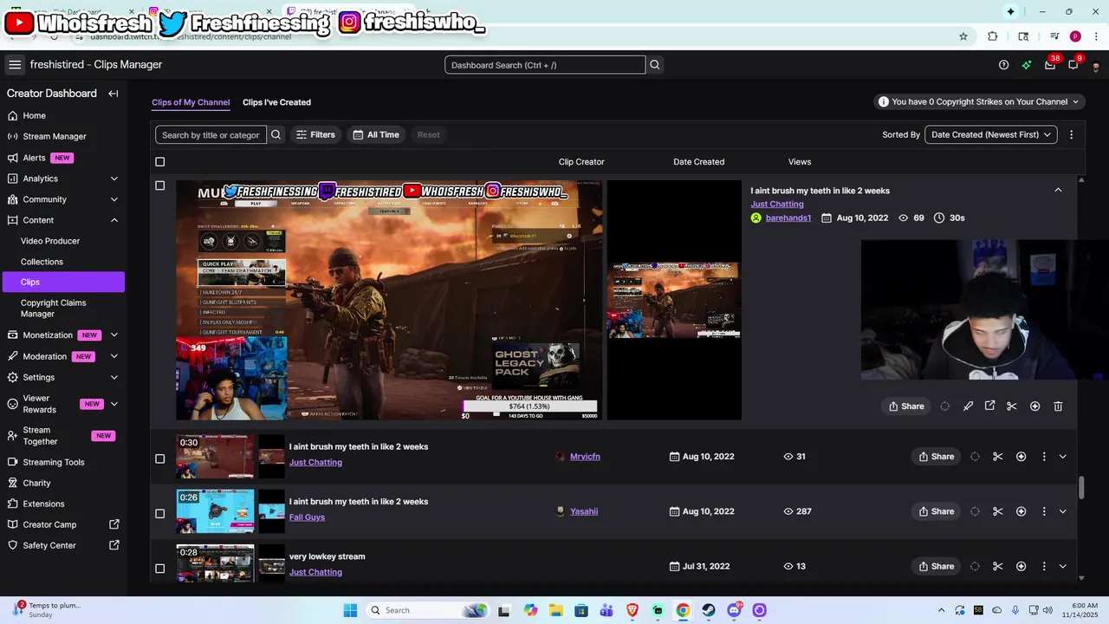The width and height of the screenshot is (1109, 624).
Task: Open the All Time date range picker
Action: click(x=376, y=134)
